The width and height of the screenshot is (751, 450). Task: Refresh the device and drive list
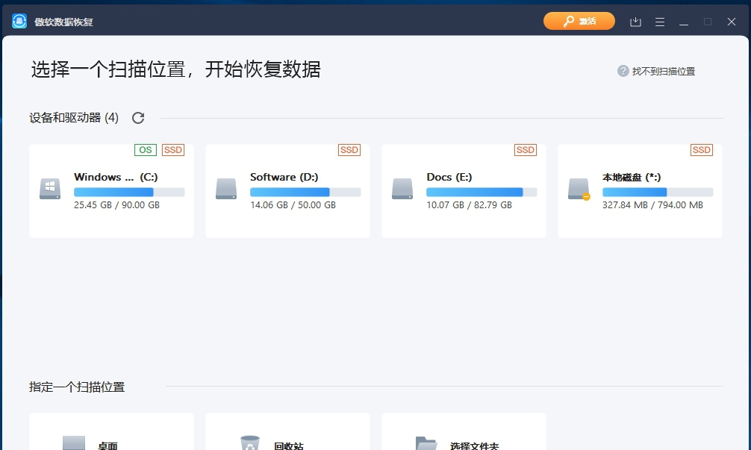tap(138, 117)
